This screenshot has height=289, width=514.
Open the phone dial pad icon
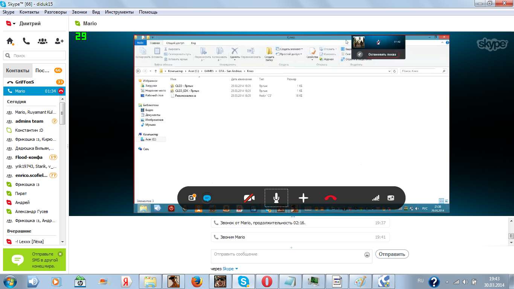[26, 41]
